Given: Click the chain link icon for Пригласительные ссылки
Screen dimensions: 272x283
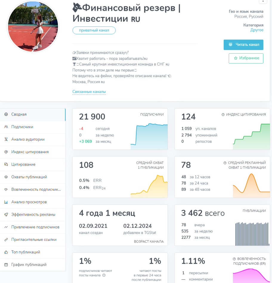Looking at the screenshot, I should pyautogui.click(x=6, y=239).
